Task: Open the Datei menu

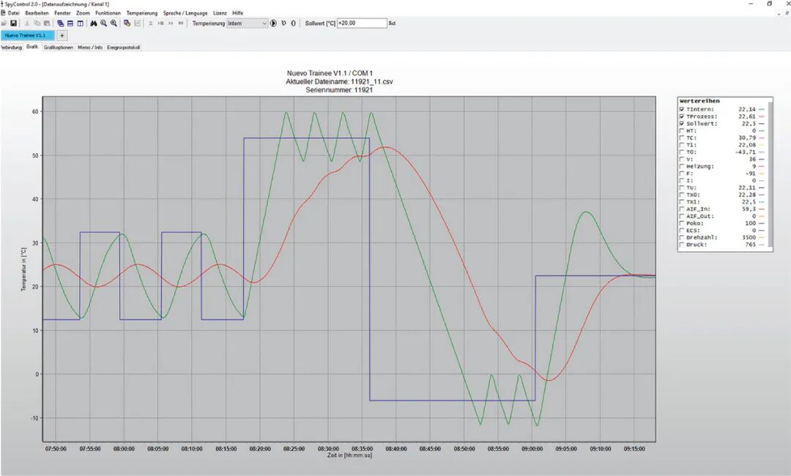Action: pos(14,13)
